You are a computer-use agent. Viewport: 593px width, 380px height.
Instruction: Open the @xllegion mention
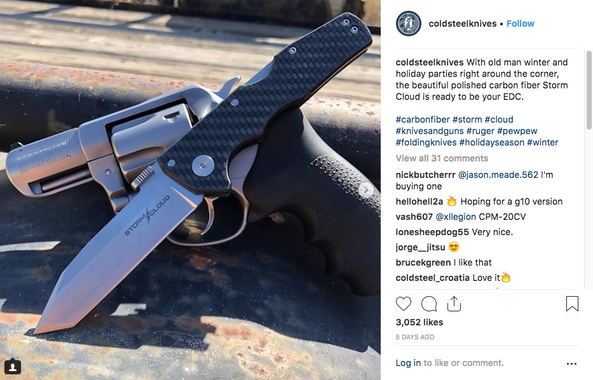[x=456, y=217]
